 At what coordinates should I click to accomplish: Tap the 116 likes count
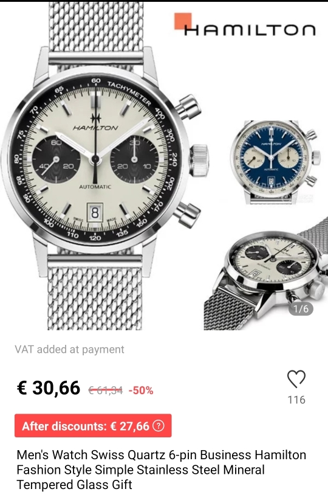(x=296, y=400)
